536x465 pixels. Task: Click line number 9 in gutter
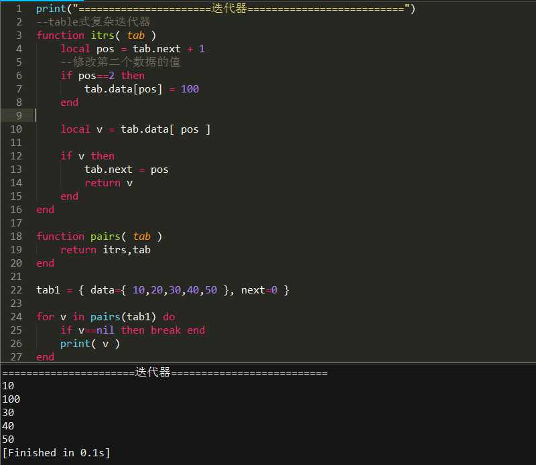click(x=19, y=115)
